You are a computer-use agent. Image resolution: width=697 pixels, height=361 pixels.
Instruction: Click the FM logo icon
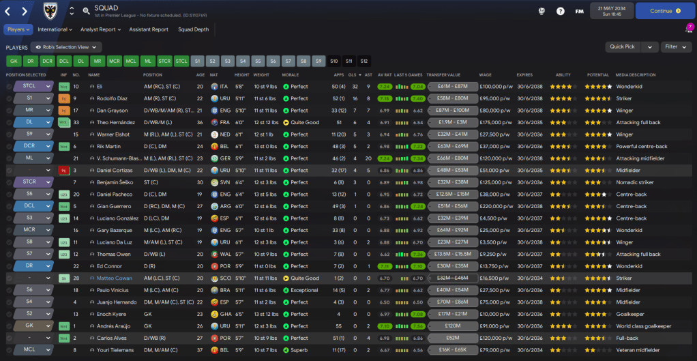tap(580, 11)
